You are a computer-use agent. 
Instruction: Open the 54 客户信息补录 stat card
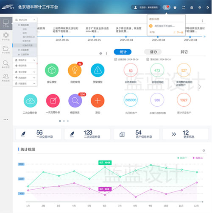pyautogui.click(x=137, y=134)
